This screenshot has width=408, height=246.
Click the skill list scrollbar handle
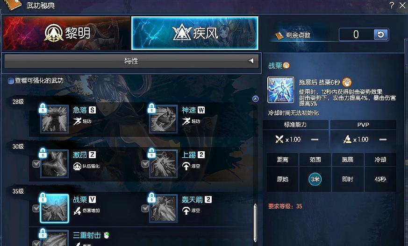click(256, 223)
